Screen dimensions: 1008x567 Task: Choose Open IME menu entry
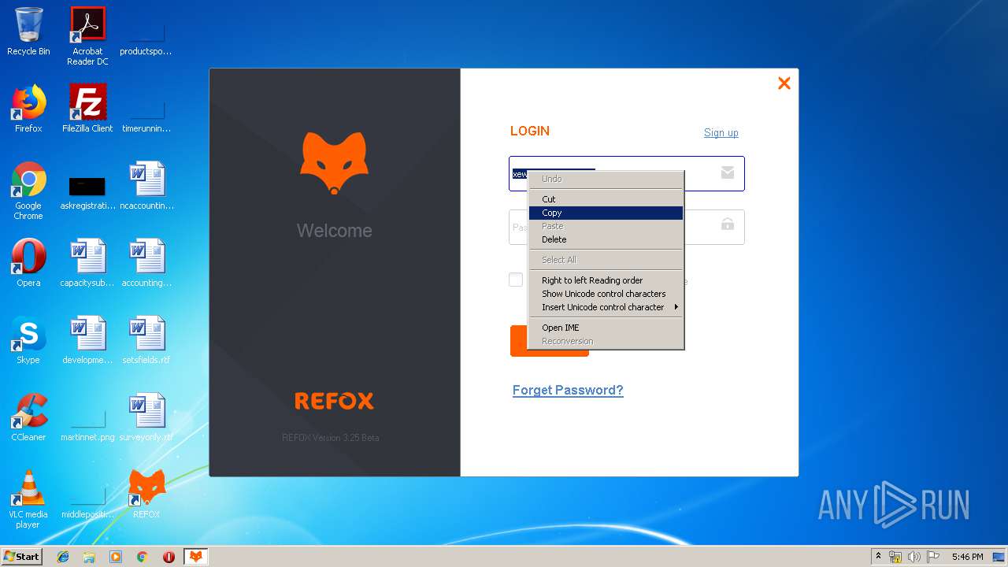click(606, 328)
